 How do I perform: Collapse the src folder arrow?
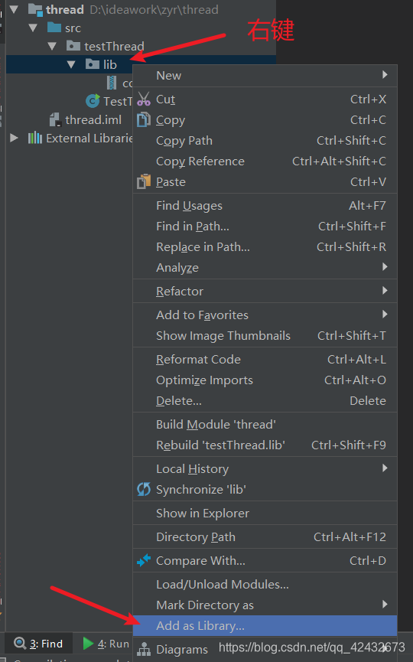coord(32,28)
